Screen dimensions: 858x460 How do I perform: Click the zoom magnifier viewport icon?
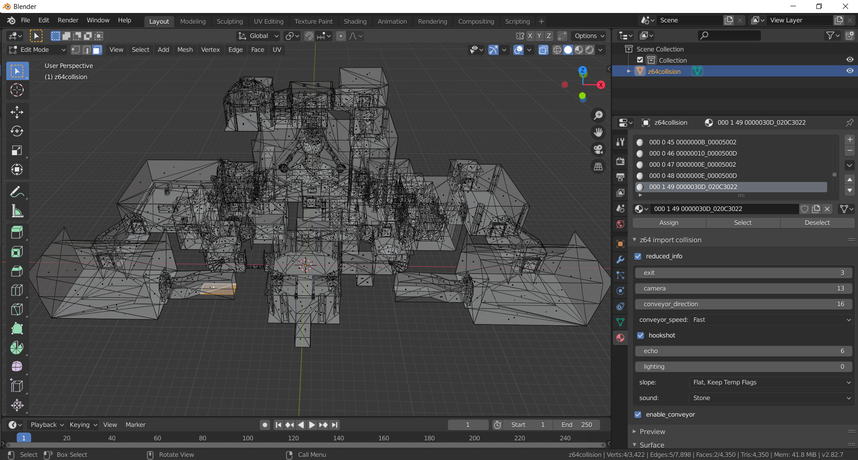click(598, 115)
